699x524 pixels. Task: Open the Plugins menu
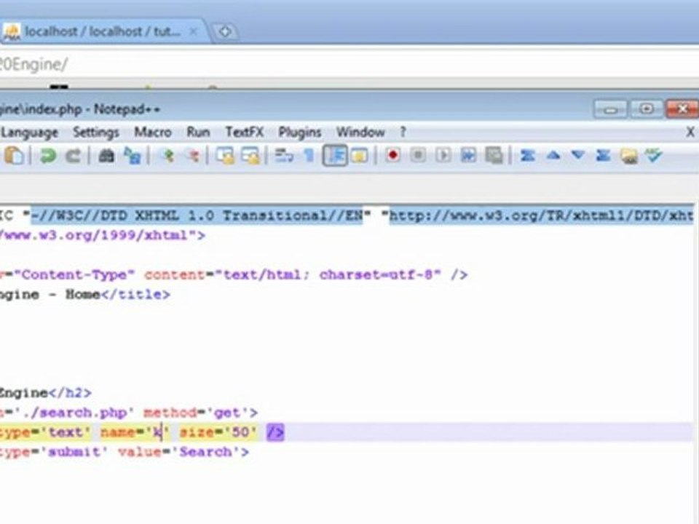[x=299, y=132]
